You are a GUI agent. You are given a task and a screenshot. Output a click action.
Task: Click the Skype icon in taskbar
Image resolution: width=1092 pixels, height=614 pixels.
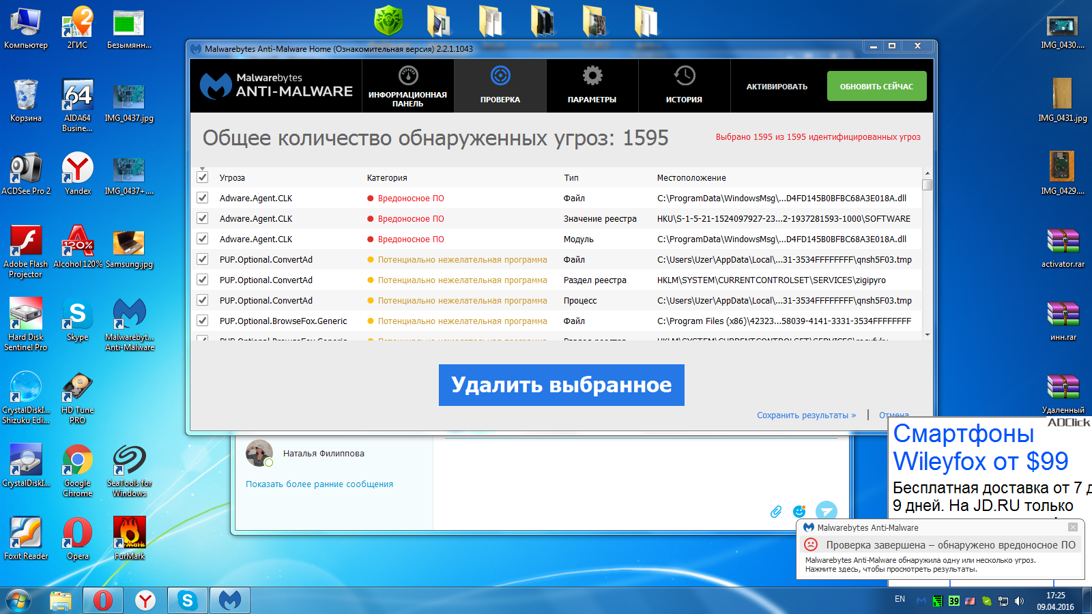click(x=187, y=600)
